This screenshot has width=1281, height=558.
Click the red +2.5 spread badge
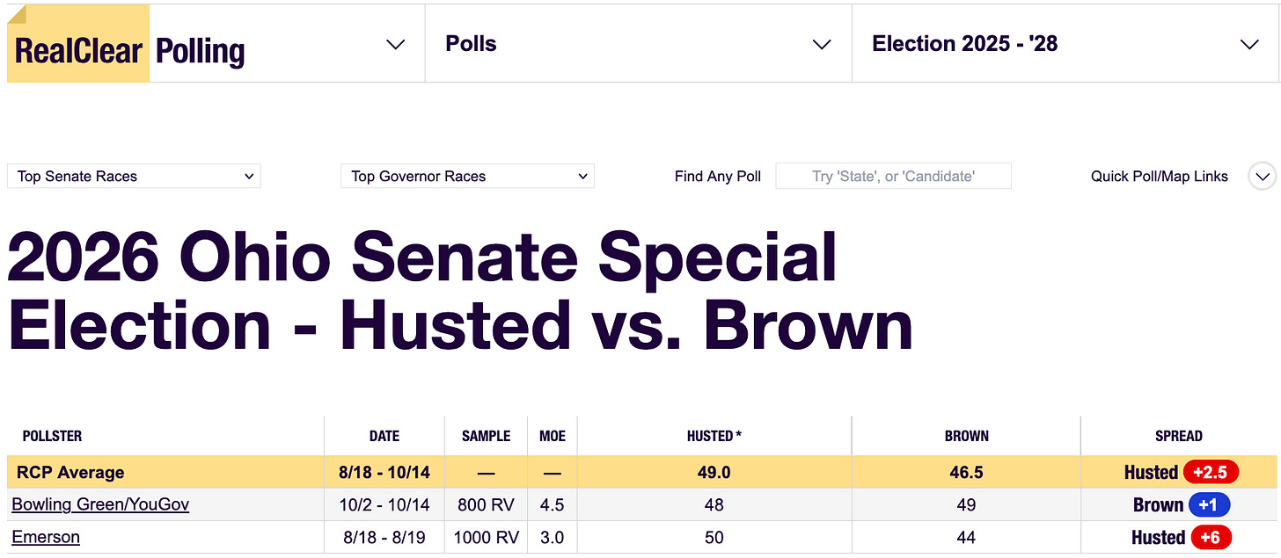click(x=1211, y=472)
